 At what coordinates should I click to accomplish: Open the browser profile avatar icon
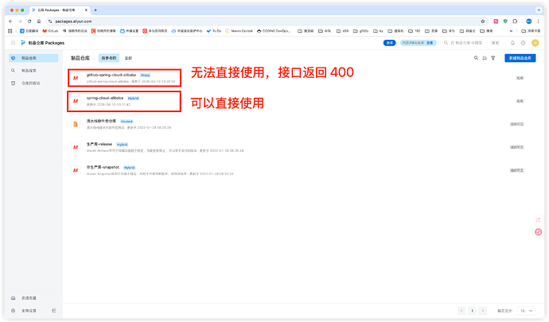[x=529, y=21]
